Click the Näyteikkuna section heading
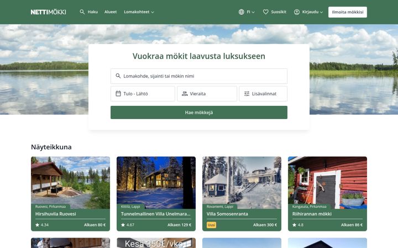Screen dimensions: 398x248 pyautogui.click(x=51, y=147)
